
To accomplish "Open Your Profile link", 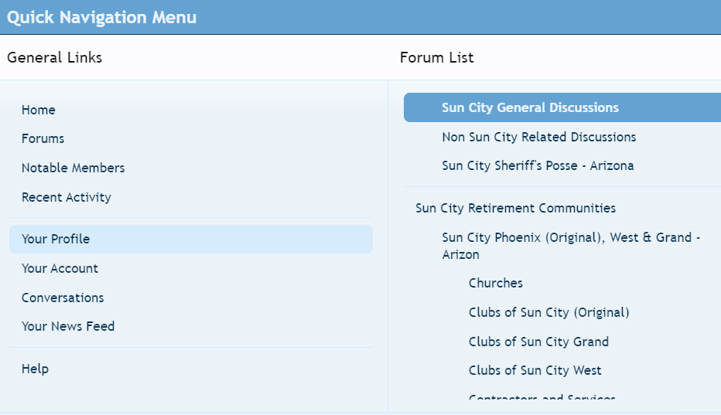I will tap(190, 239).
